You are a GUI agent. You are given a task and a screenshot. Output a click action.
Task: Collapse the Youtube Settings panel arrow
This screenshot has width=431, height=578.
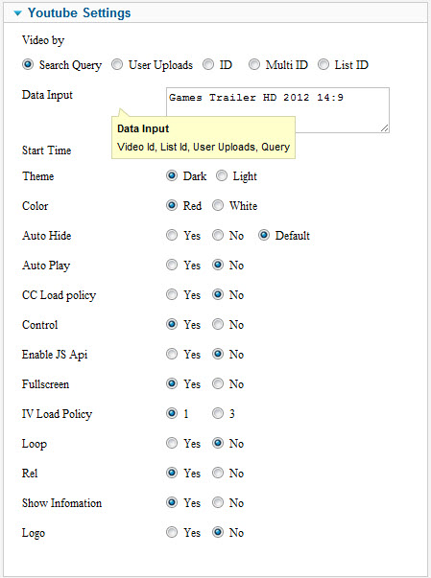pos(17,13)
